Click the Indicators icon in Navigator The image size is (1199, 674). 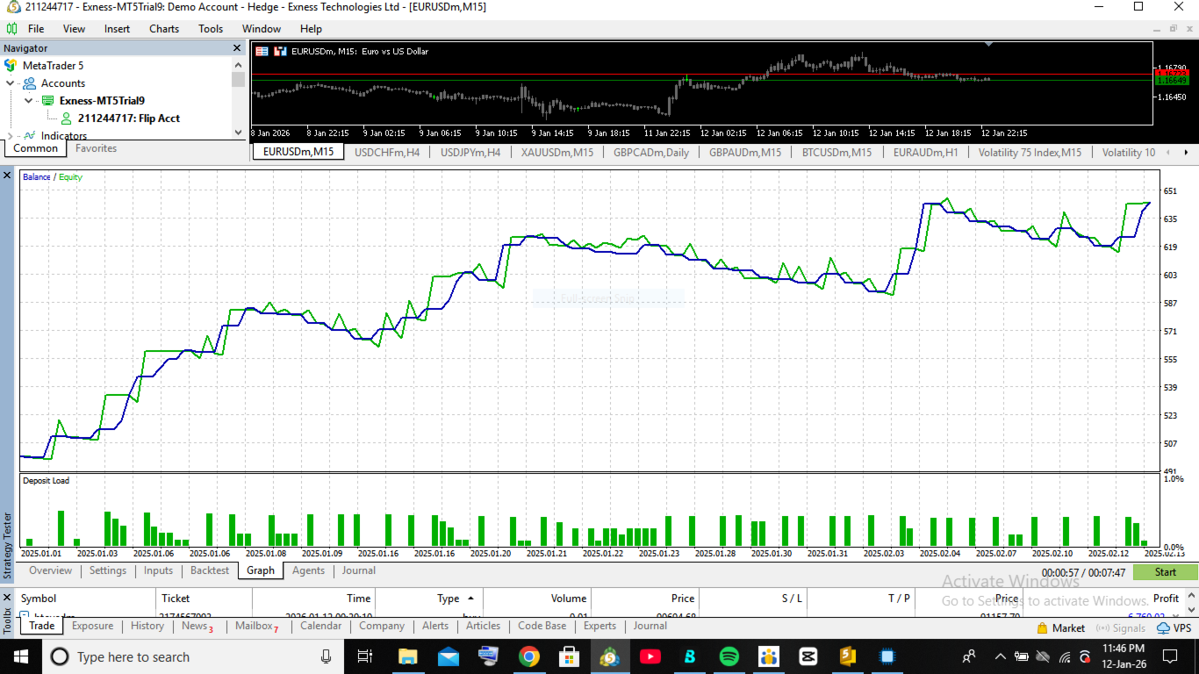pyautogui.click(x=29, y=135)
